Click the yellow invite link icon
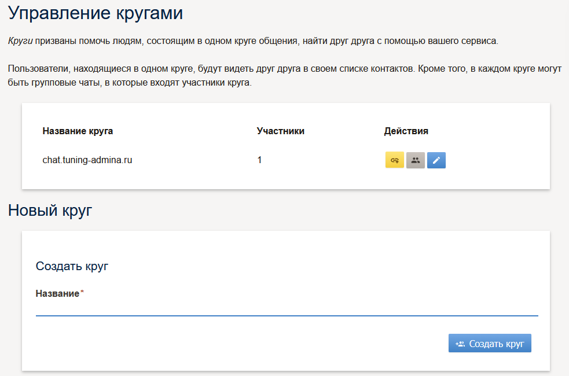 [394, 160]
